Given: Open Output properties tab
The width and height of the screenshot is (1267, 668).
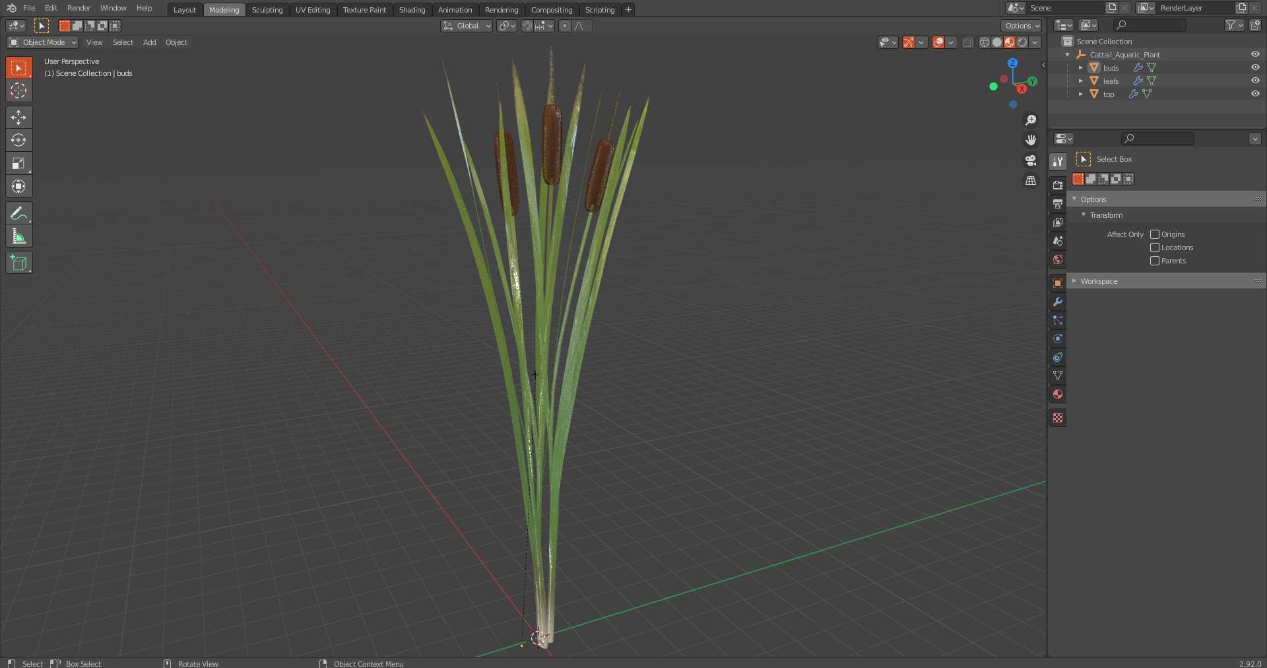Looking at the screenshot, I should click(x=1058, y=204).
